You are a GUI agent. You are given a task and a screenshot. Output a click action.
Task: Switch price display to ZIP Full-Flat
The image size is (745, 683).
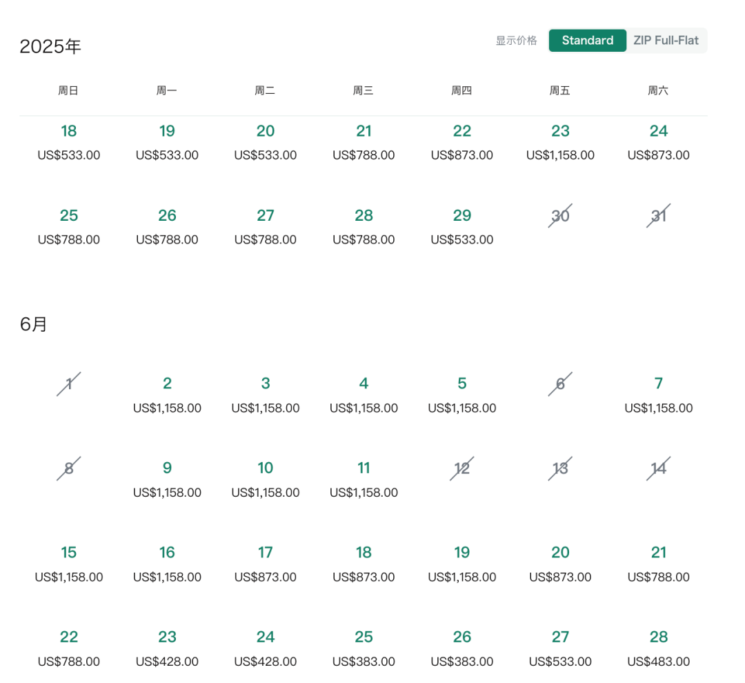pyautogui.click(x=666, y=41)
